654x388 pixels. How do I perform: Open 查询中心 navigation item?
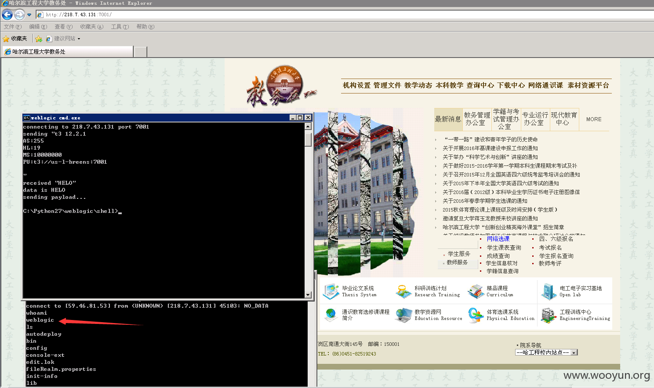click(480, 85)
